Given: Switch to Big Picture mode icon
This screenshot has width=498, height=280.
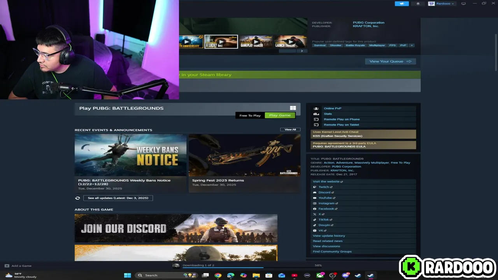Looking at the screenshot, I should tap(463, 3).
